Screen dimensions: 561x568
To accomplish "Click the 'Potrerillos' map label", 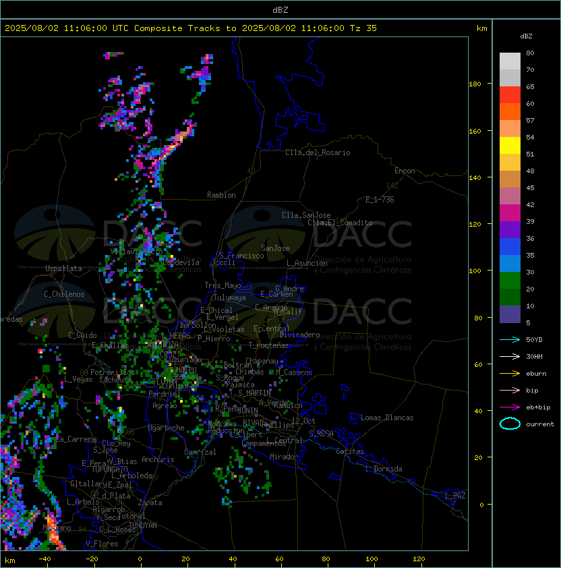I will (113, 372).
